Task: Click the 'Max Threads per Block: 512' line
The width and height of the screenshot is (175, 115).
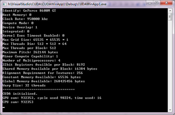Action: pyautogui.click(x=29, y=48)
